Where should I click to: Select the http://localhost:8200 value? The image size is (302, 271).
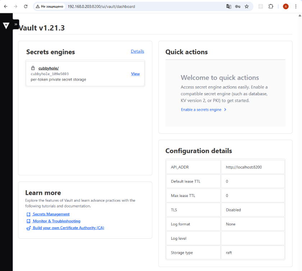pos(244,167)
